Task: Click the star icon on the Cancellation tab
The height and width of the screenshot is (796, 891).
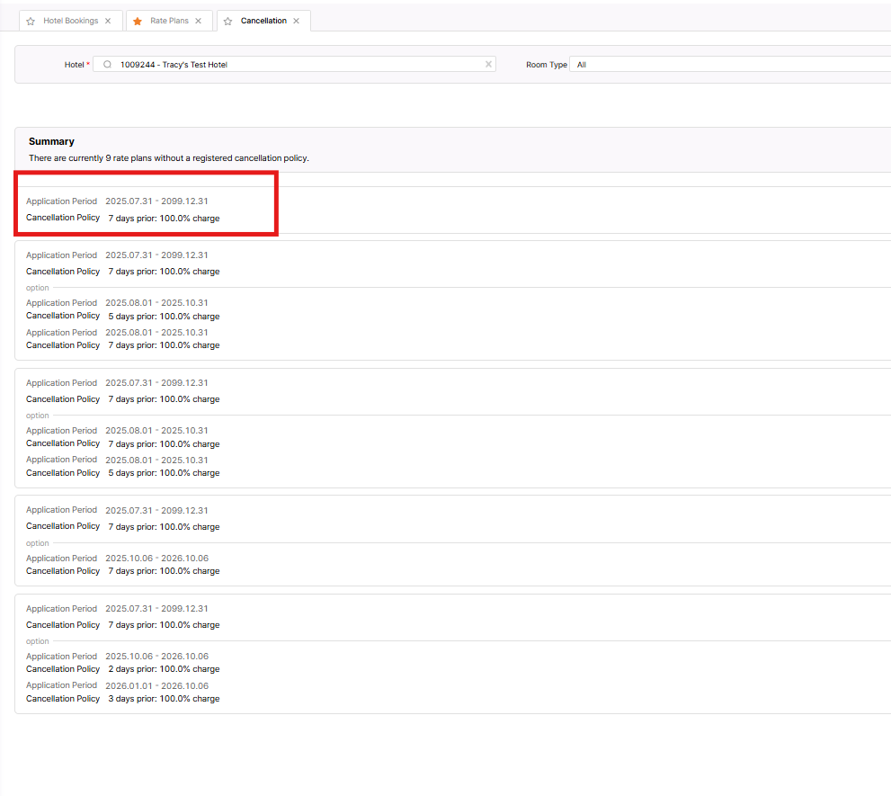Action: 228,21
